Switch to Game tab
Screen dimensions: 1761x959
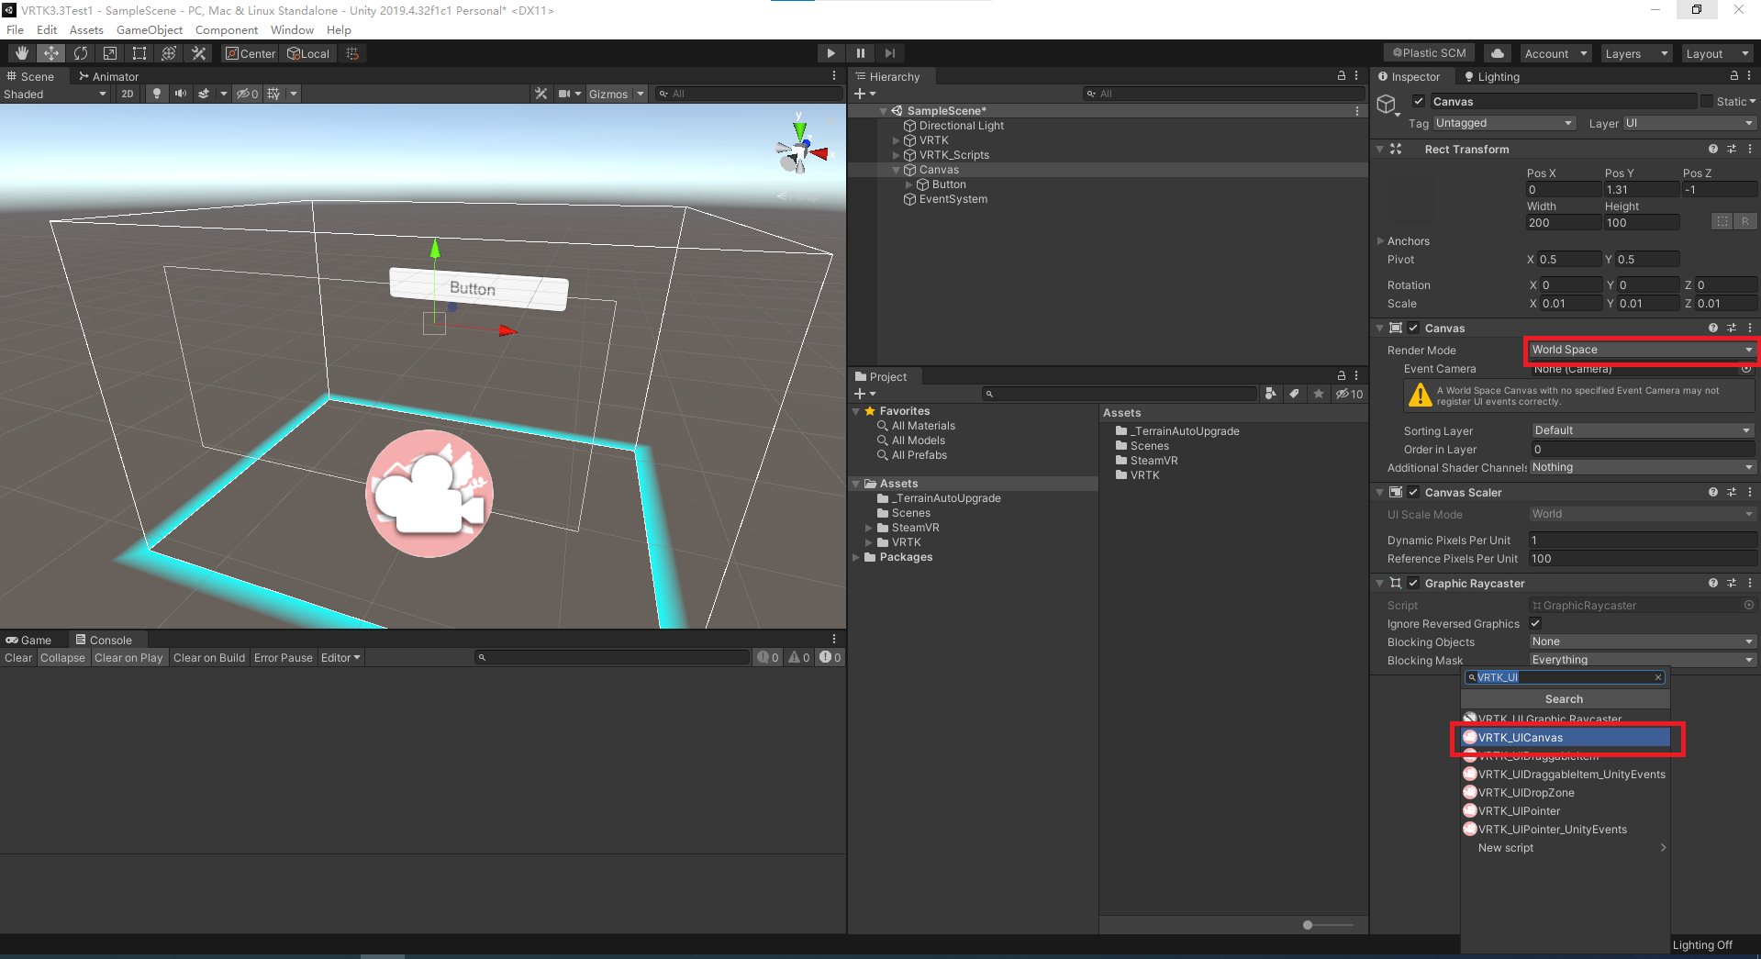coord(28,640)
